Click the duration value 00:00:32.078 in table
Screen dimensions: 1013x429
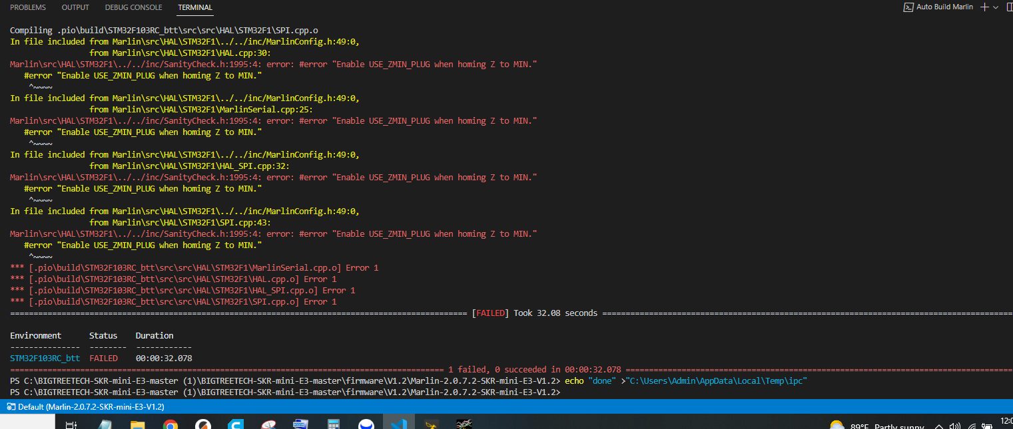coord(164,358)
